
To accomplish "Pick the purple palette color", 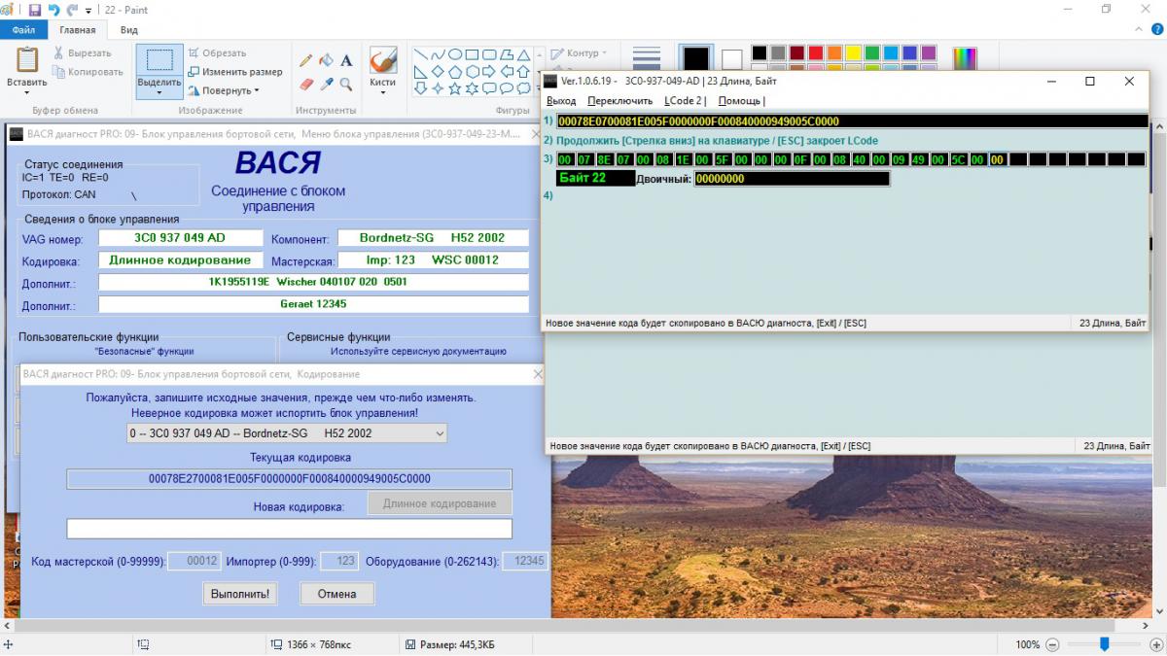I will [928, 52].
